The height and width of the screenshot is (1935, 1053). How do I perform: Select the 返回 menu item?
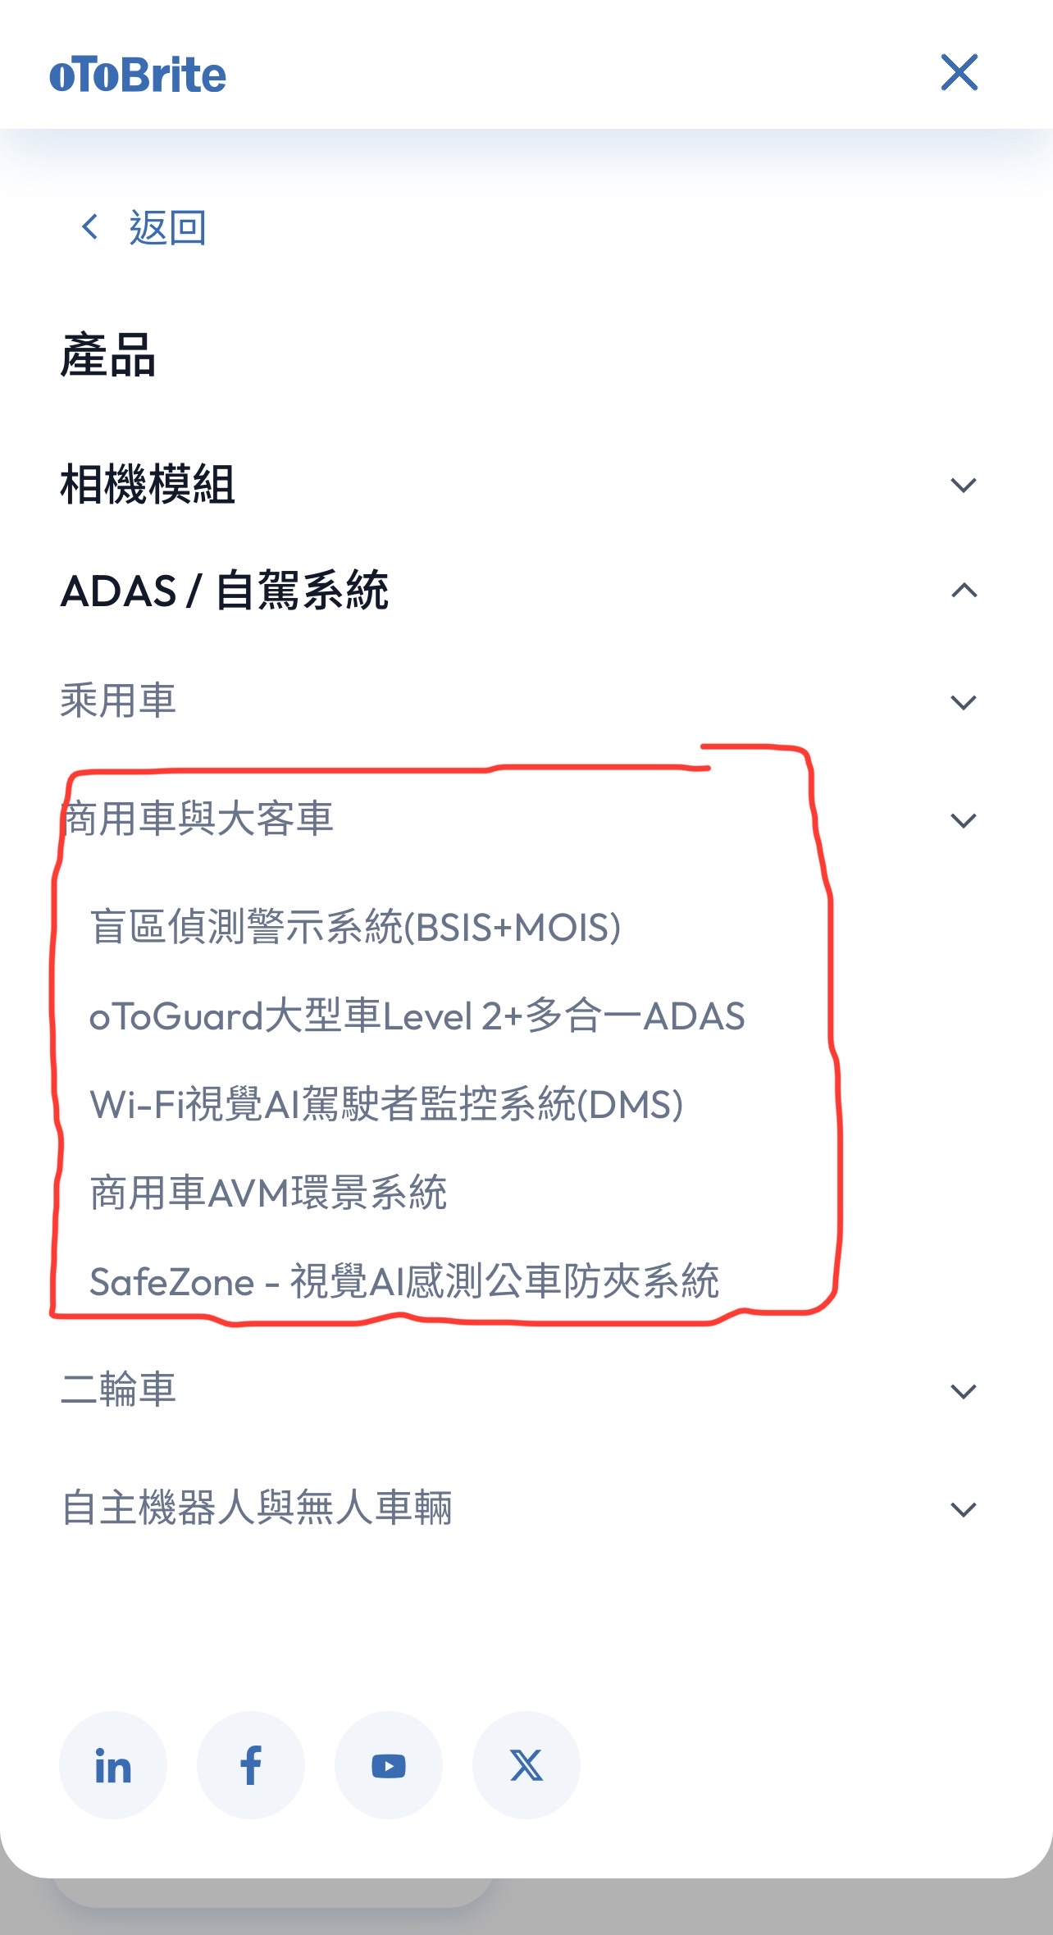[167, 227]
